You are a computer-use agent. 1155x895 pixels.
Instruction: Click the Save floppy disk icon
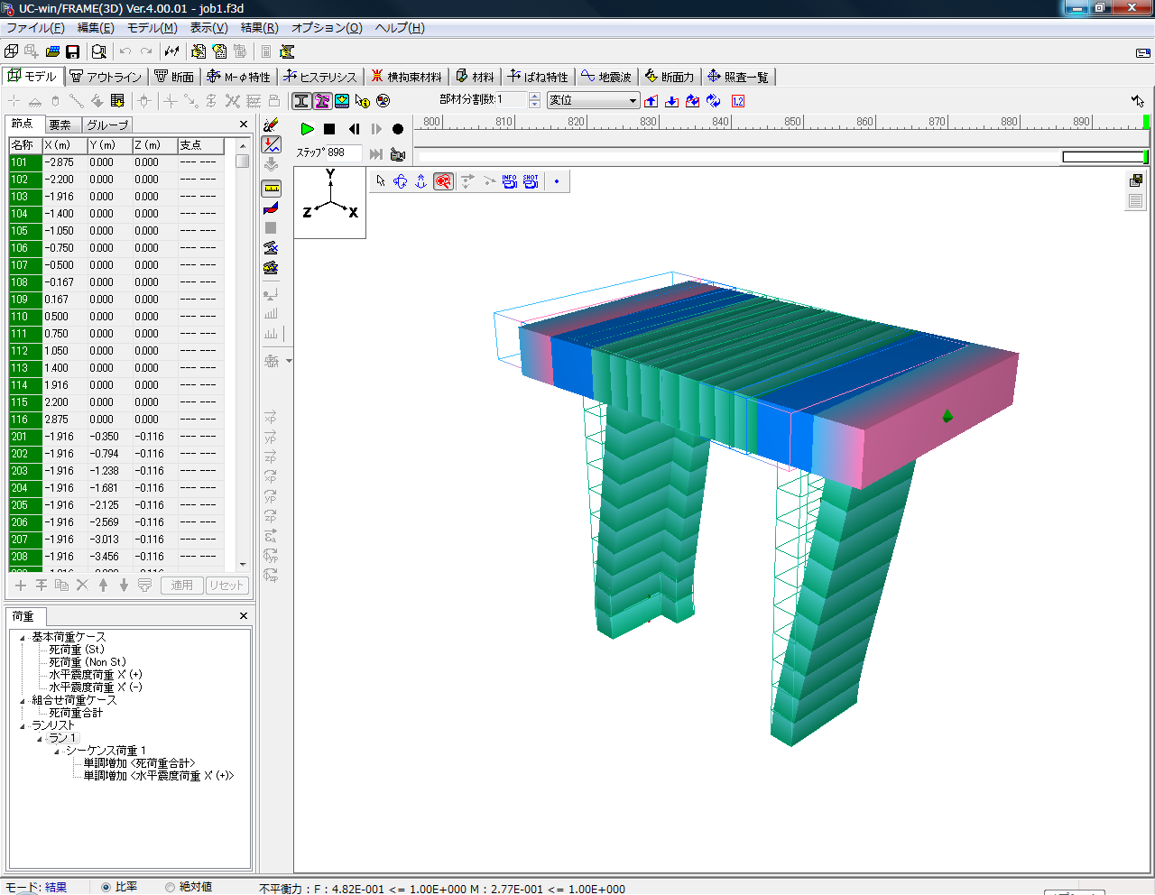click(73, 51)
